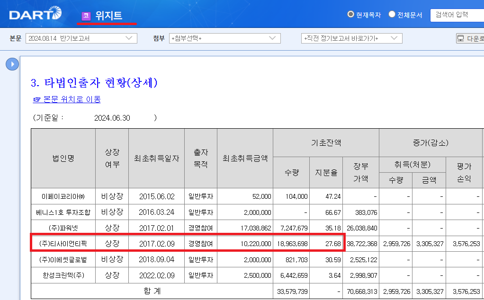The width and height of the screenshot is (484, 300).
Task: Click the purple 코 KOSDAQ badge icon
Action: pyautogui.click(x=86, y=16)
